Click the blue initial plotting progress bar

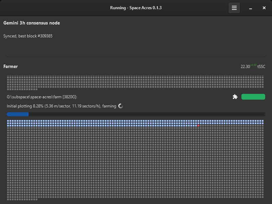click(x=18, y=114)
